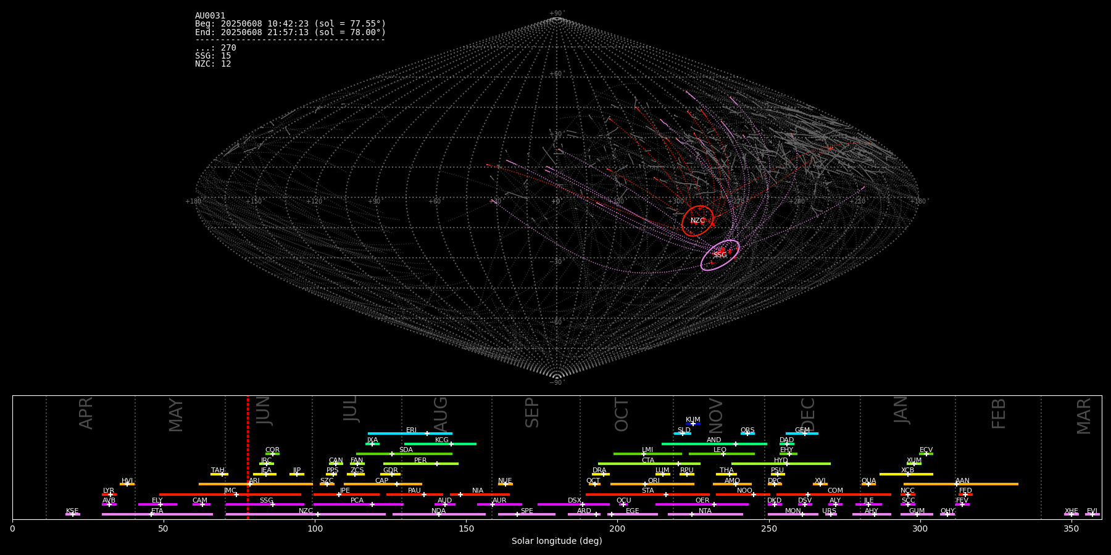Click the LEO shower label
This screenshot has height=555, width=1111.
720,450
